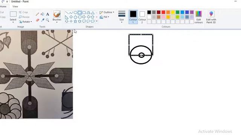Expand the Shapes gallery more arrow
The height and width of the screenshot is (135, 241).
(97, 21)
